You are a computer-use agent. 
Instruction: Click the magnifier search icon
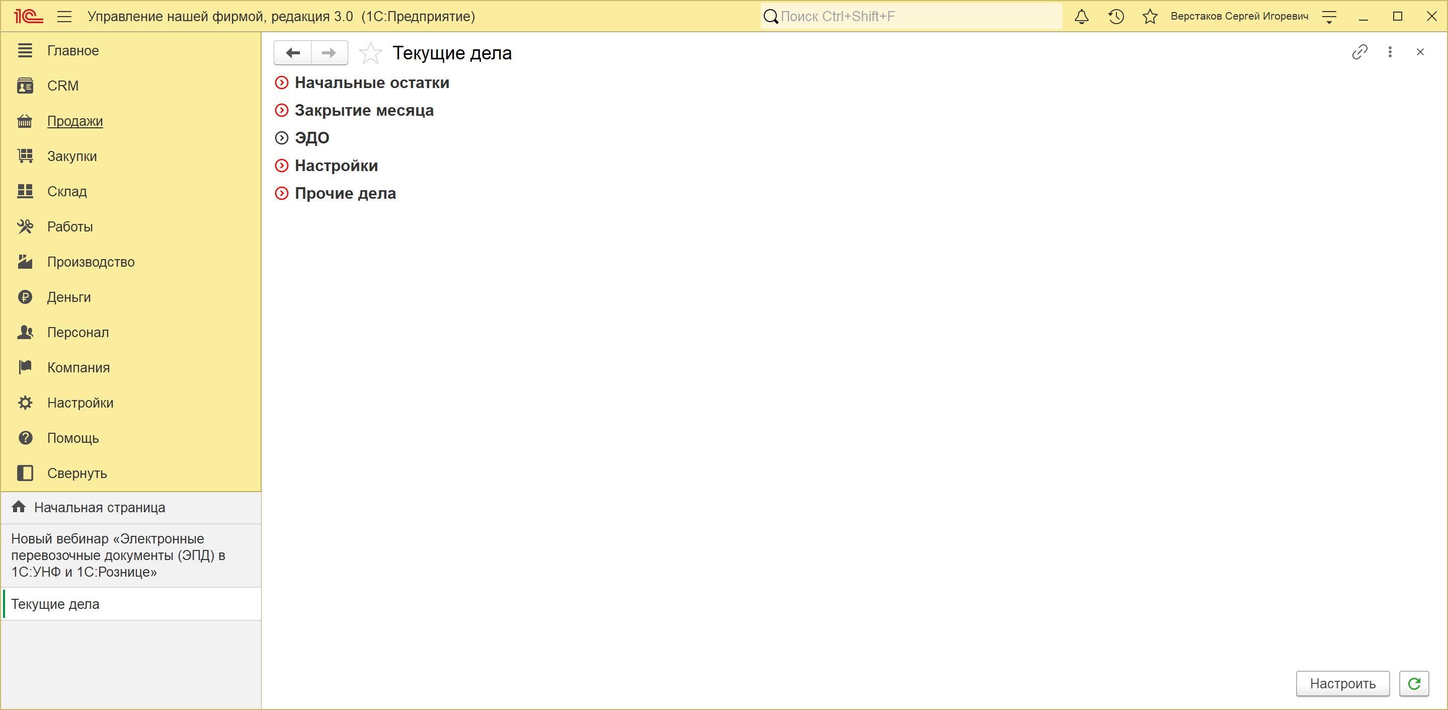pos(771,16)
